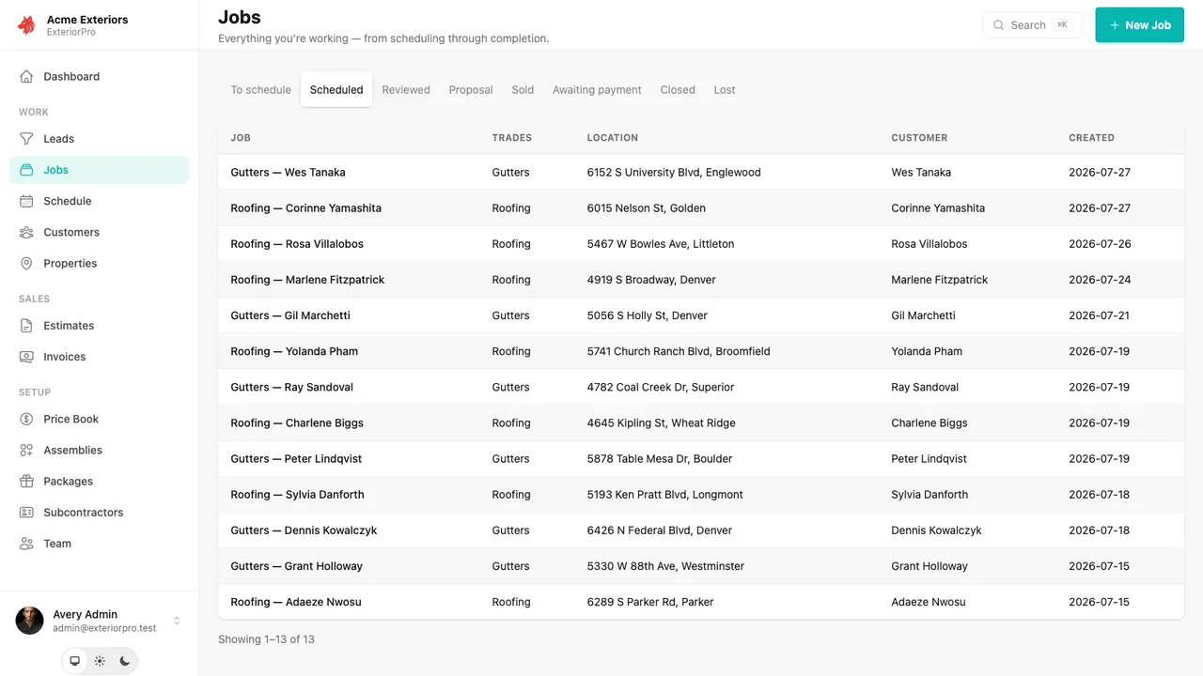Open Estimates in the sidebar

tap(99, 326)
